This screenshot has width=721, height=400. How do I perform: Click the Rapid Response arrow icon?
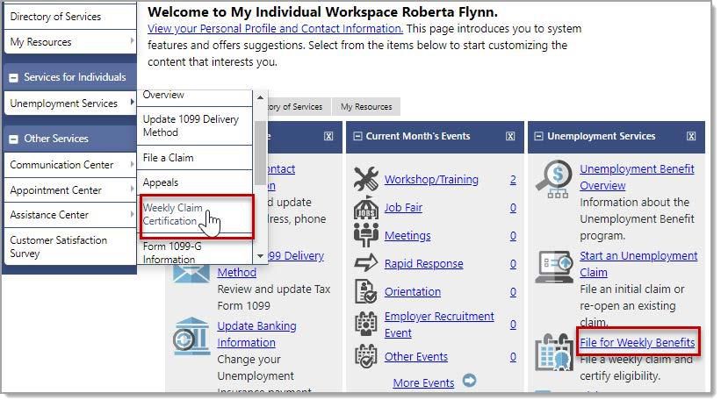(x=365, y=263)
